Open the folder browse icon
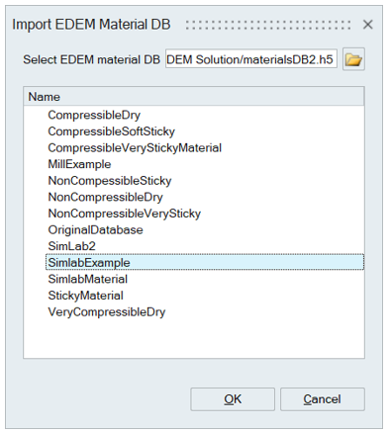 [353, 59]
